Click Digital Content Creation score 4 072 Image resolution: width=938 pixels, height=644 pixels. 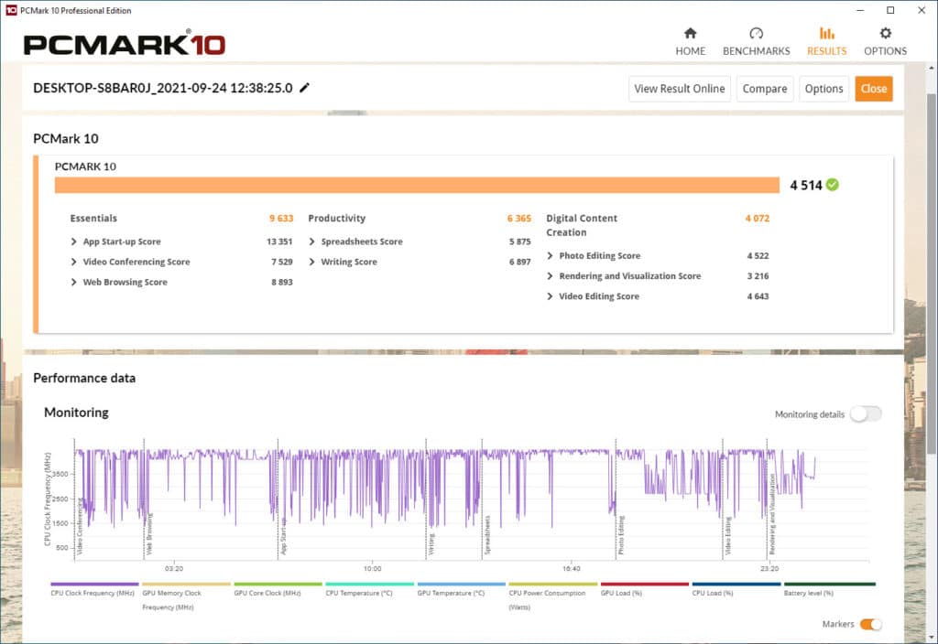pyautogui.click(x=758, y=218)
